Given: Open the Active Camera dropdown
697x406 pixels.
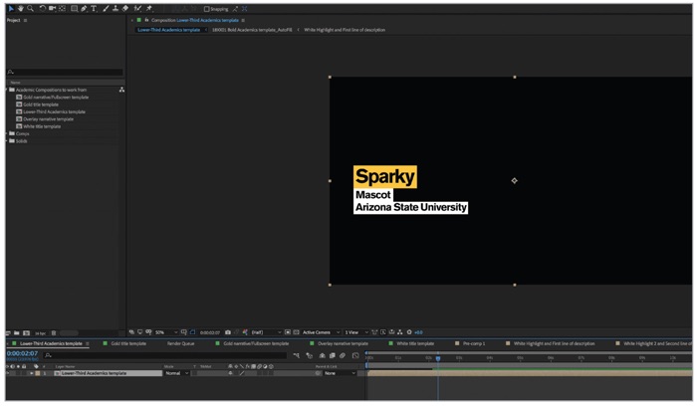Looking at the screenshot, I should click(321, 332).
